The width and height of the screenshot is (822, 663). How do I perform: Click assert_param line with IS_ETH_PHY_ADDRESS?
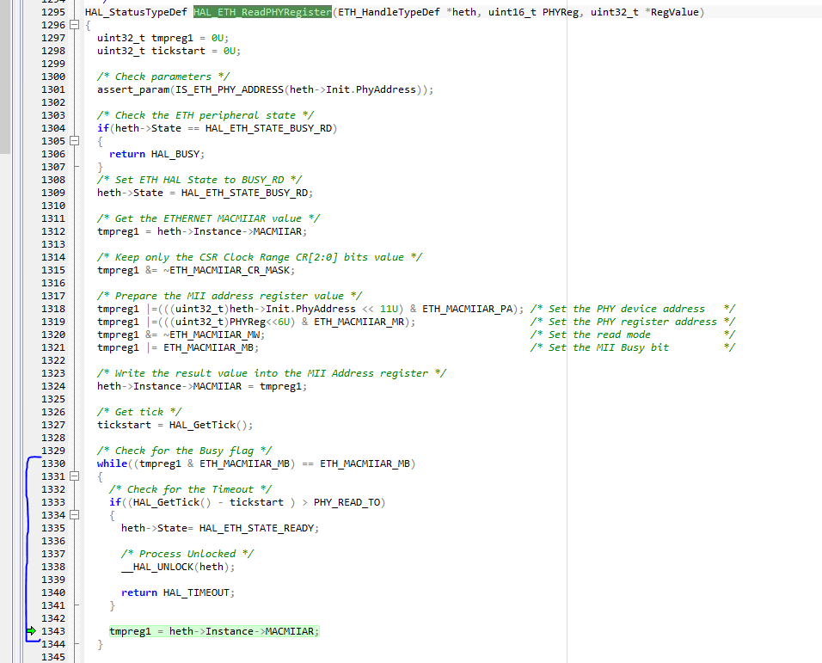266,89
